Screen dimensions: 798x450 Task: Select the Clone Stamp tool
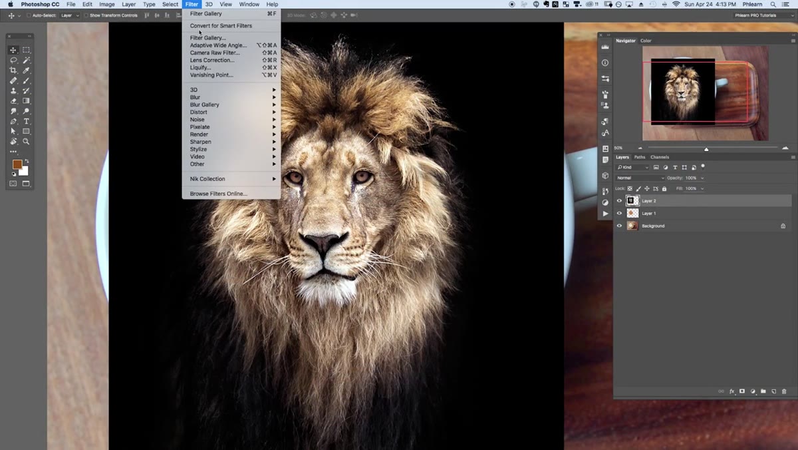[x=13, y=91]
